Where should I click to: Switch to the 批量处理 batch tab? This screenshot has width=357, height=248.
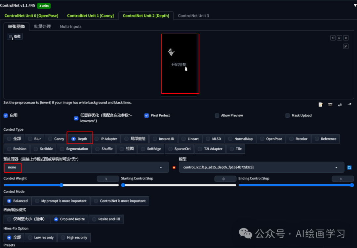(x=42, y=26)
